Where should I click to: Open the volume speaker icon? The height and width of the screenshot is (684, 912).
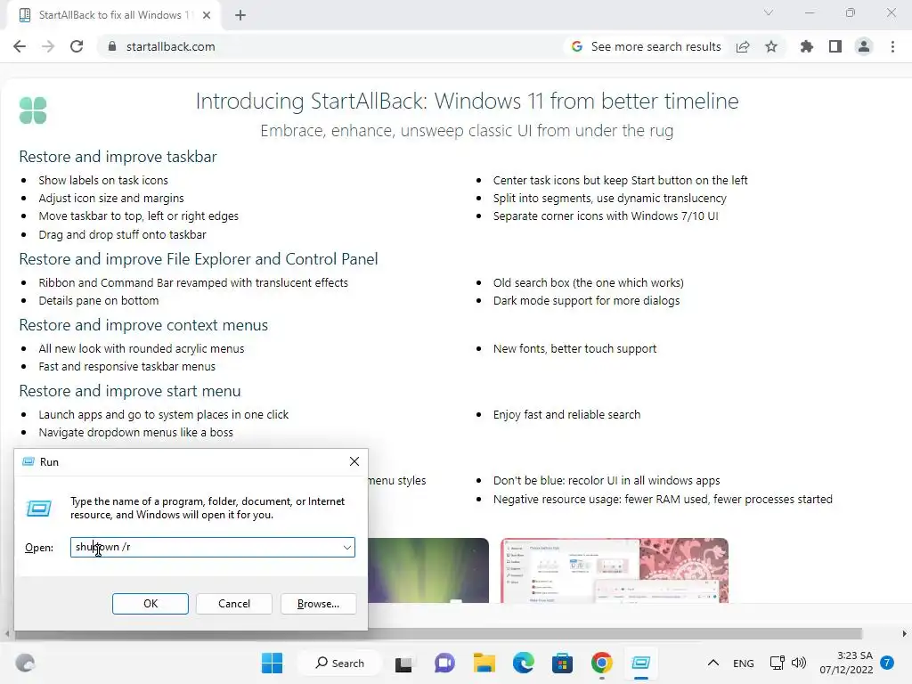(799, 663)
